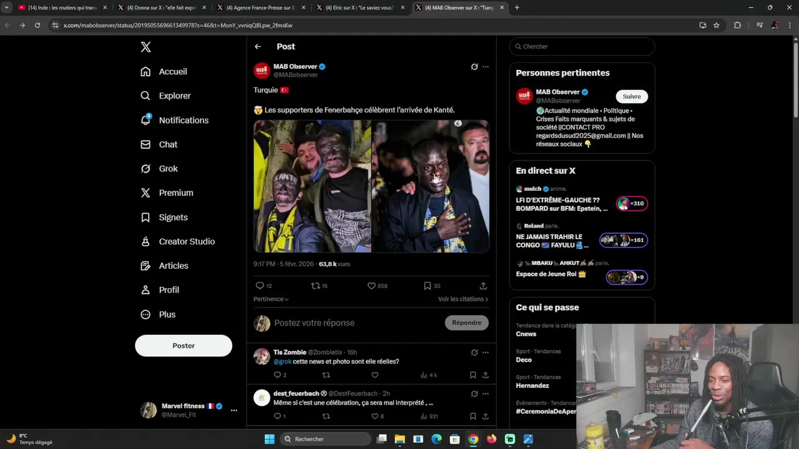Open more options on dest_feuerbach reply

point(486,394)
